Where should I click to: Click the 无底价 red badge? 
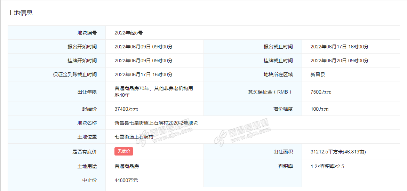pos(123,151)
